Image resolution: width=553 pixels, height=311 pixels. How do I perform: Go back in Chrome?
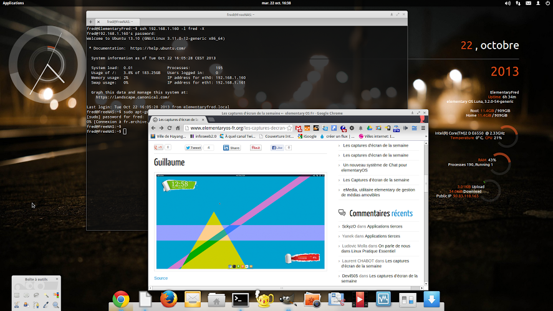153,128
